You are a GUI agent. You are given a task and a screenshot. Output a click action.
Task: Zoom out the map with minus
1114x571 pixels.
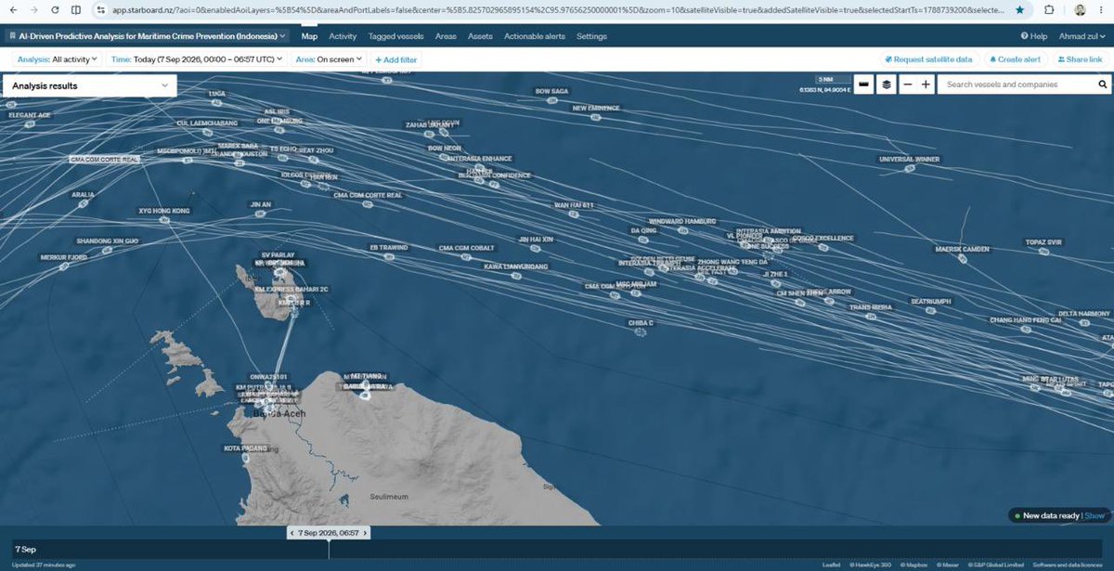click(x=908, y=84)
